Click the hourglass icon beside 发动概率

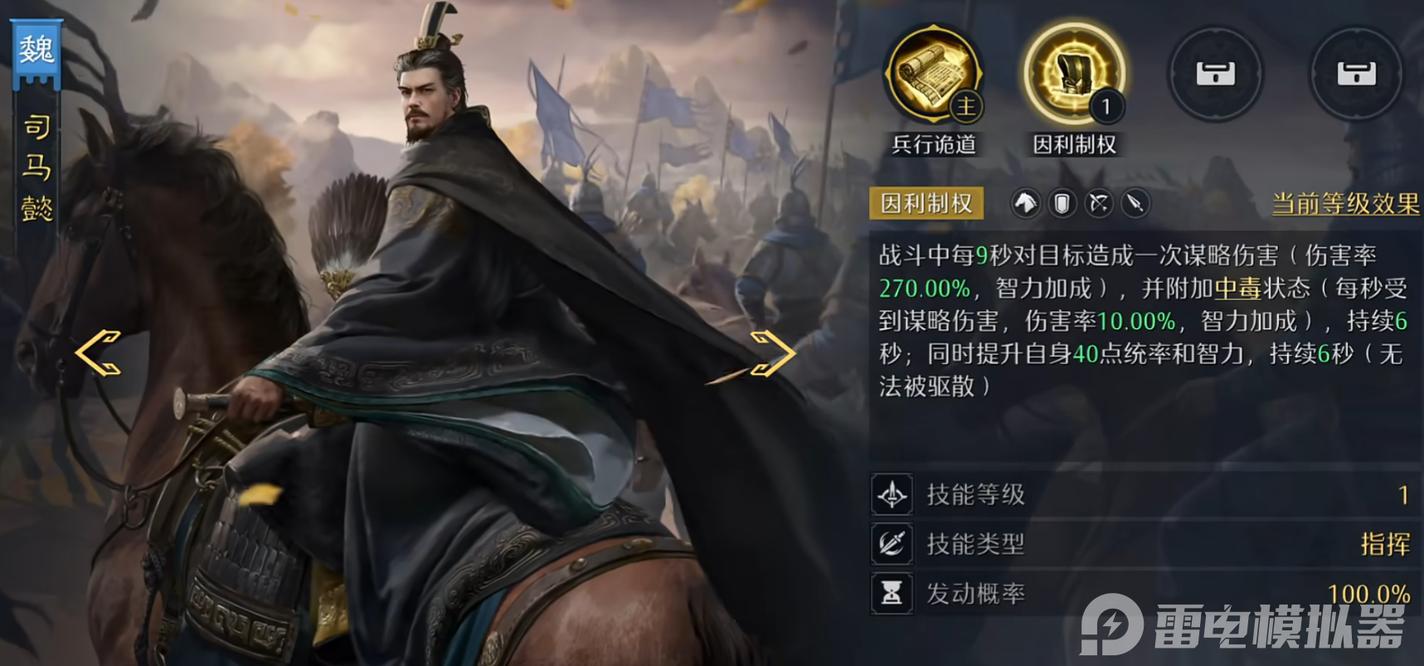click(x=892, y=594)
